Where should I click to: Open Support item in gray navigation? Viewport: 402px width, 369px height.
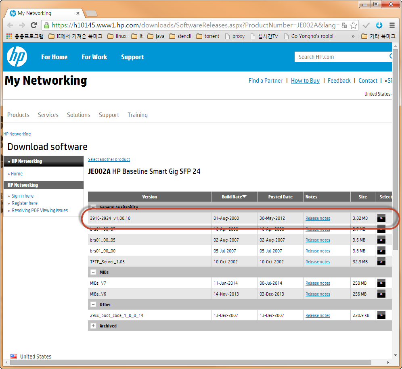tap(109, 115)
